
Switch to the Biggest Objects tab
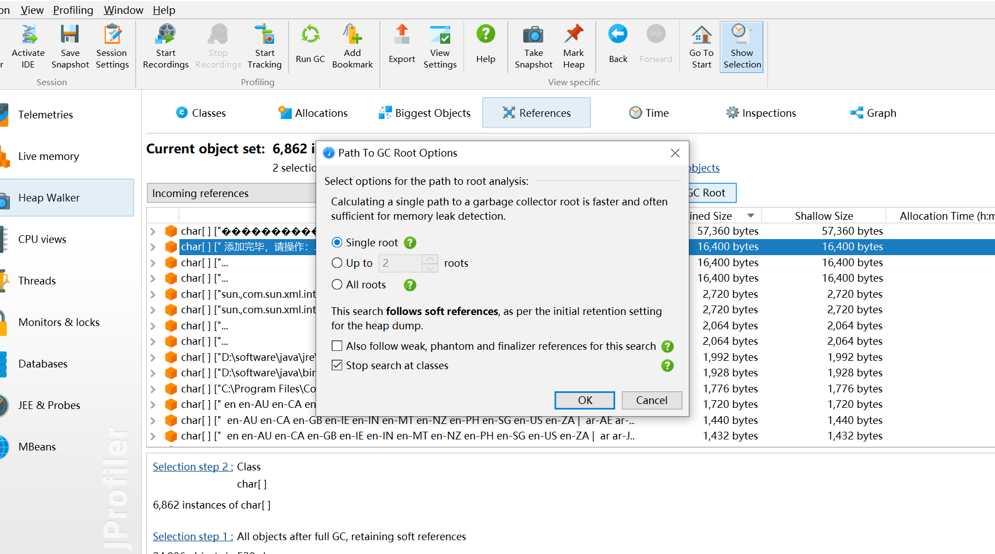click(x=425, y=113)
